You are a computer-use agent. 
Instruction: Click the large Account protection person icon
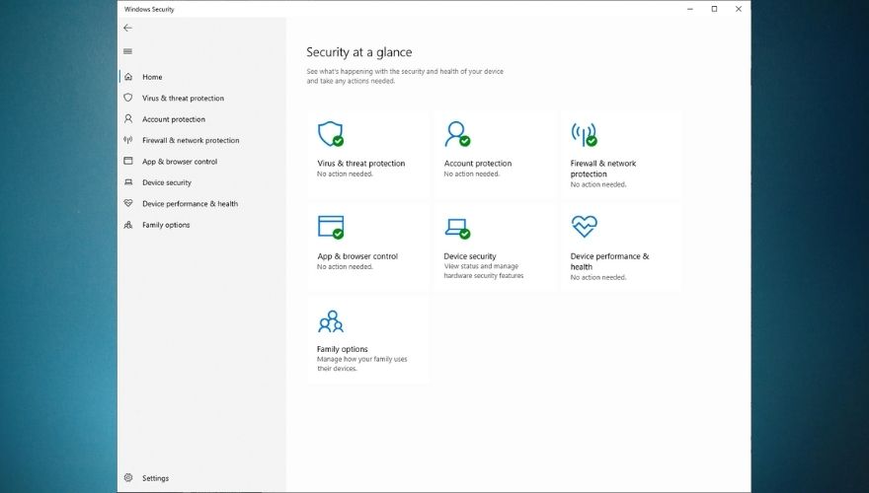pyautogui.click(x=457, y=134)
